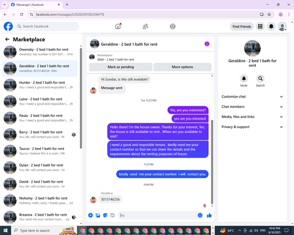Open the Hunter conversation
Viewport: 294px width, 235px height.
[x=39, y=85]
